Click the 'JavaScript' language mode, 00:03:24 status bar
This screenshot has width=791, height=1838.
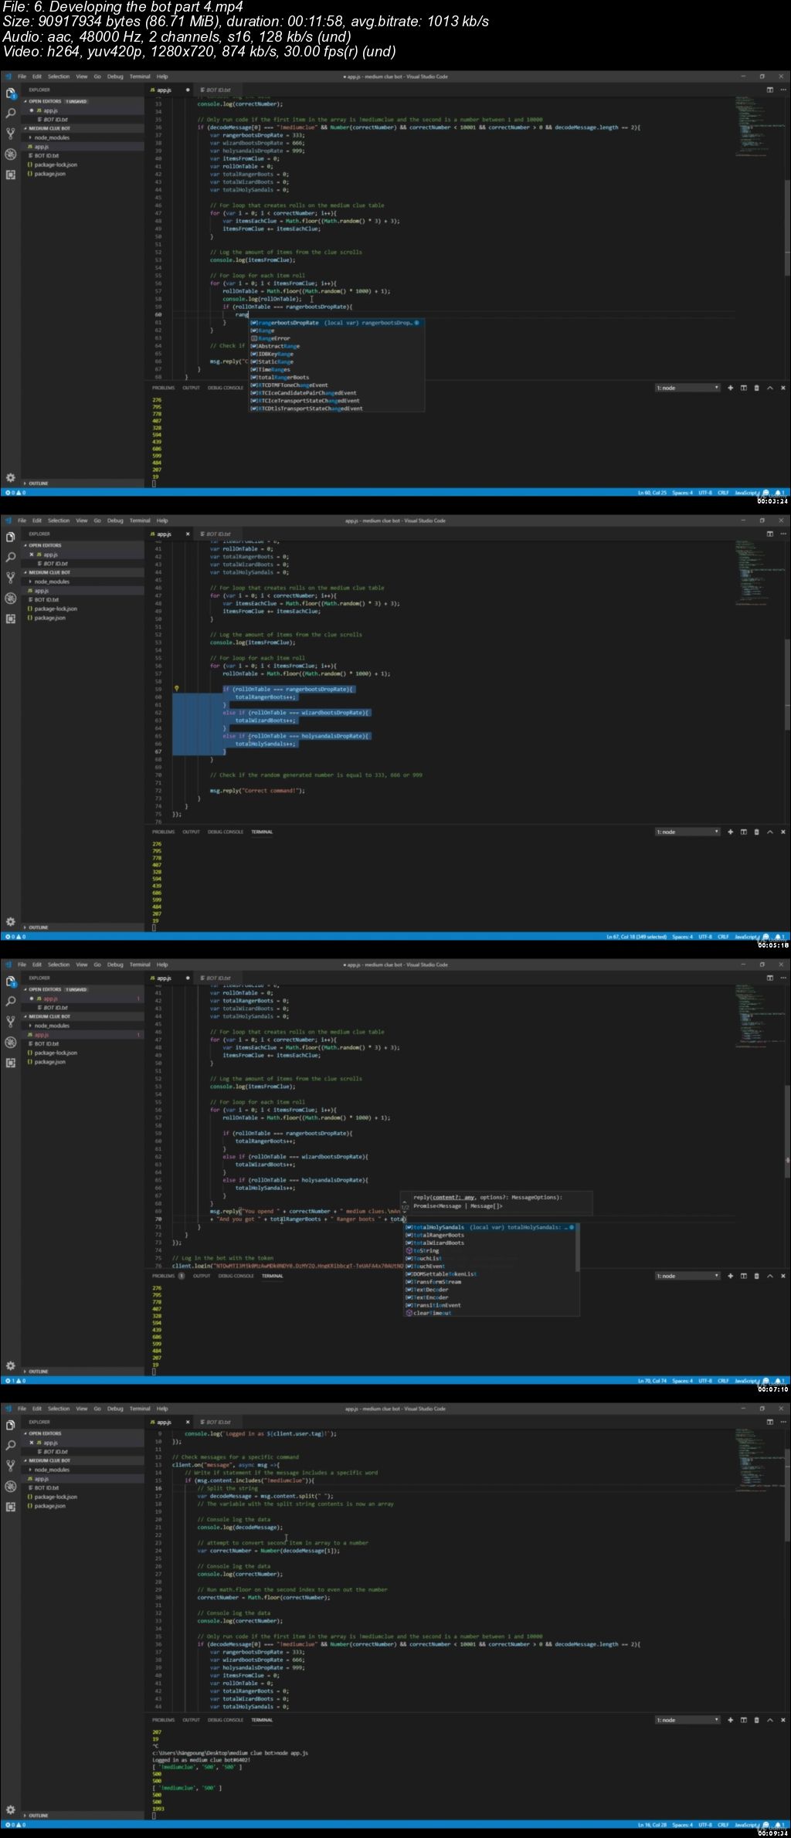point(746,492)
